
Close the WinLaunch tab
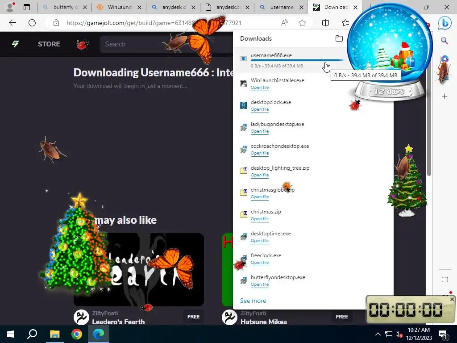click(x=139, y=8)
